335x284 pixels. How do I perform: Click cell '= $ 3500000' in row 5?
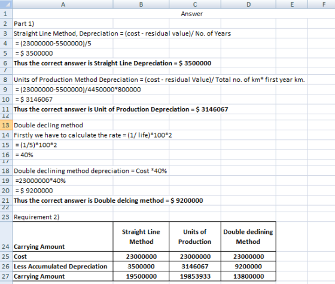(x=34, y=53)
